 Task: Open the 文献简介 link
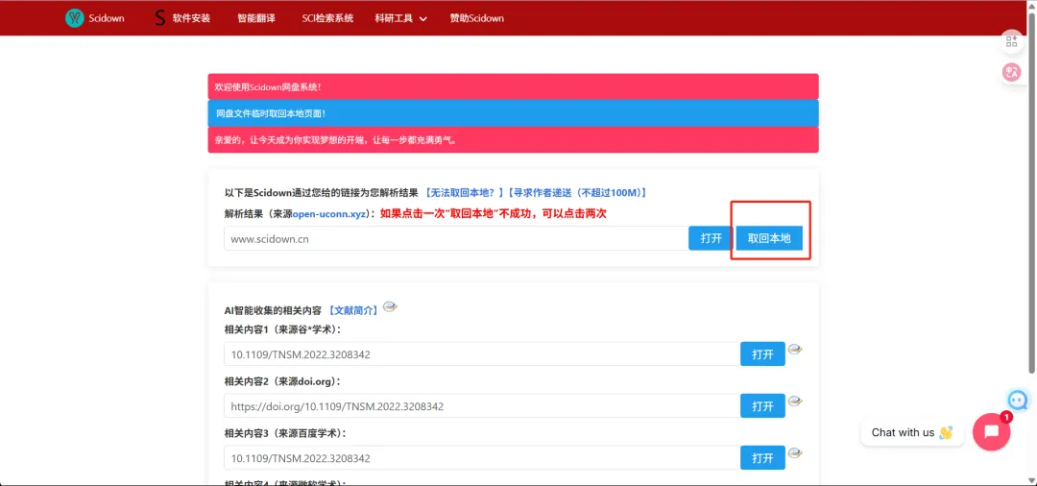(x=353, y=309)
